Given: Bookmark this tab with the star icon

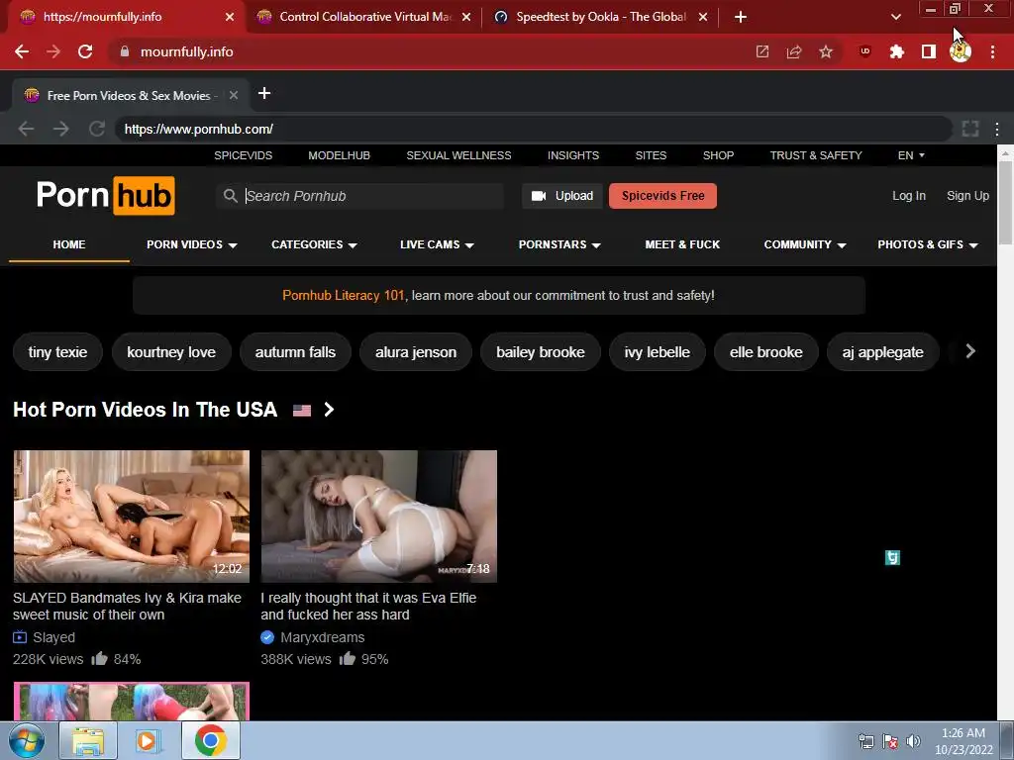Looking at the screenshot, I should (826, 51).
